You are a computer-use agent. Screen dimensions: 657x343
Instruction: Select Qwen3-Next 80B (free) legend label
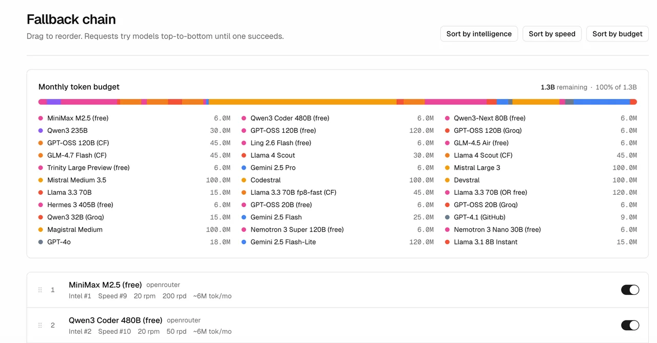[x=490, y=118]
